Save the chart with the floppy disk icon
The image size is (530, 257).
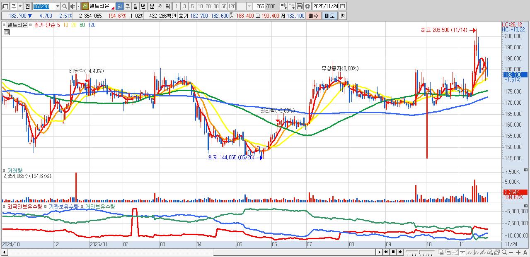click(x=300, y=6)
